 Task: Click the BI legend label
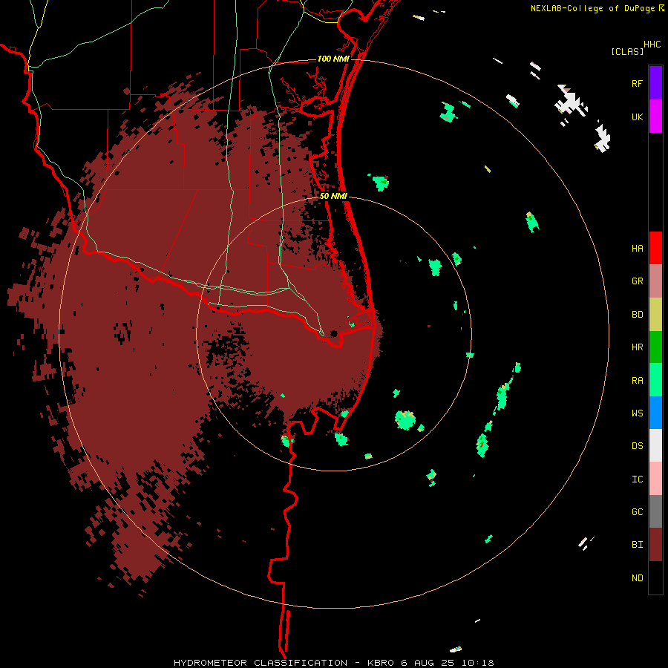(x=638, y=545)
